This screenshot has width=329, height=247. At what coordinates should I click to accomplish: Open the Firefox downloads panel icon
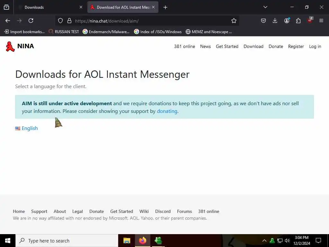click(275, 21)
